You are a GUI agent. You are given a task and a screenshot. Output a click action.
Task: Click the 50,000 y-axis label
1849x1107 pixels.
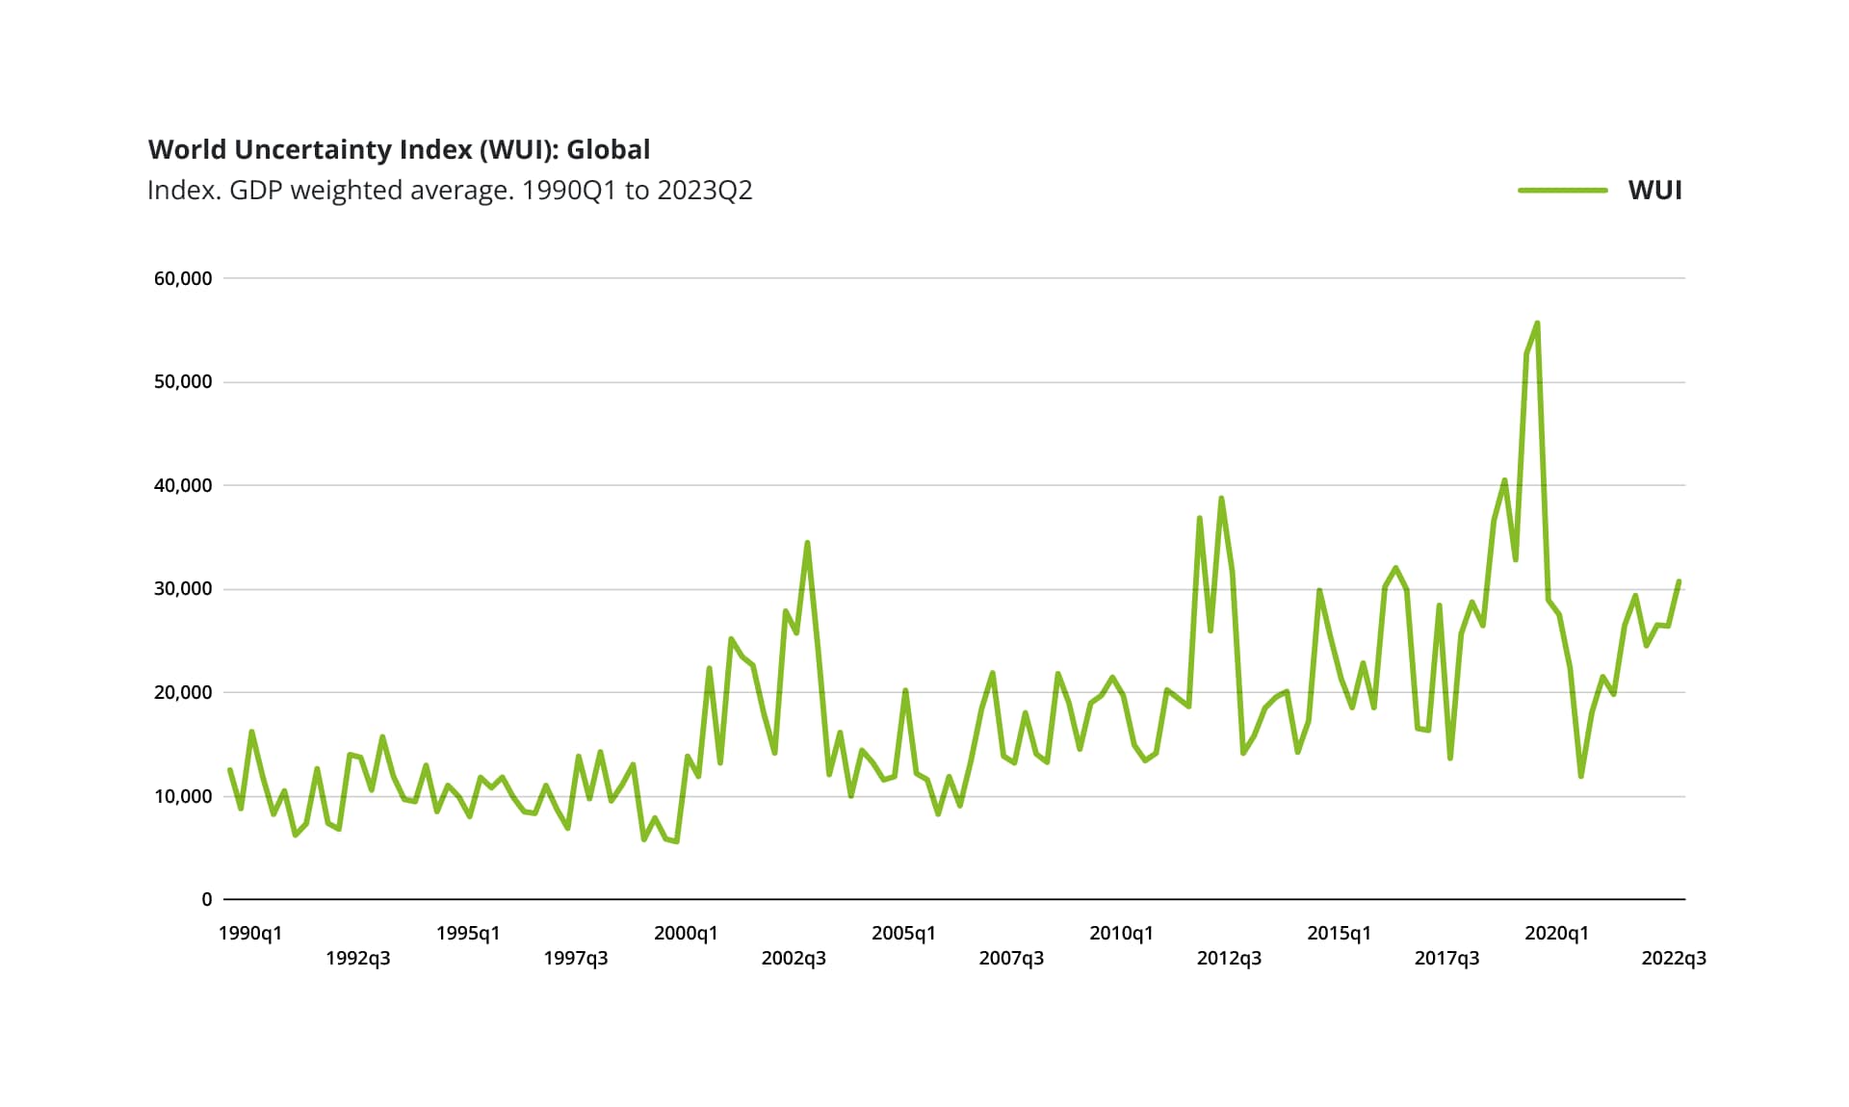coord(183,382)
